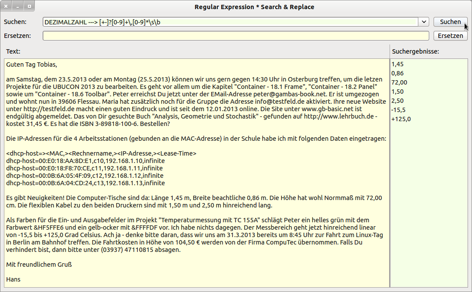Select search result 2,50
The width and height of the screenshot is (472, 292).
(397, 101)
